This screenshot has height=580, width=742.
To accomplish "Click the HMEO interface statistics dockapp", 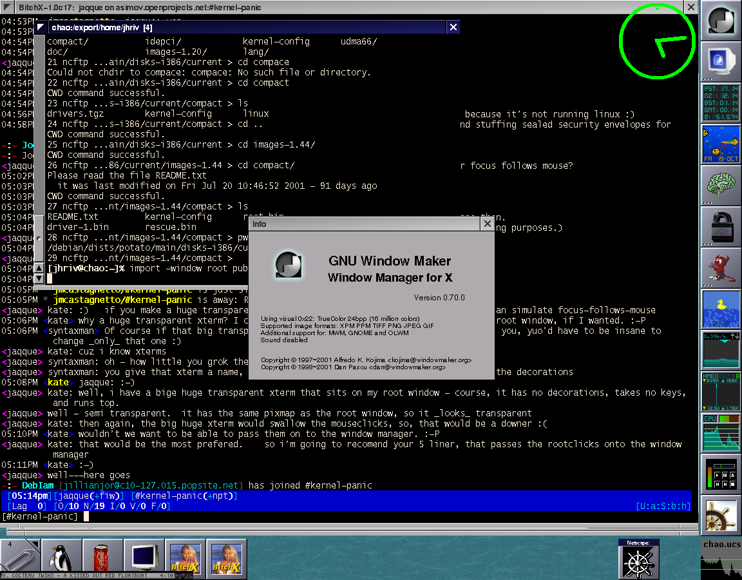I will tap(721, 391).
